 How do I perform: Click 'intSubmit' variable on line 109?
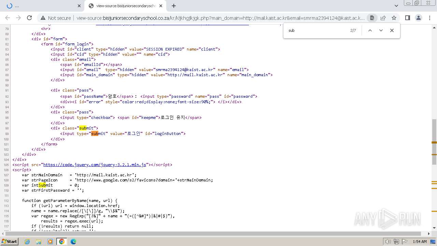coord(42,185)
